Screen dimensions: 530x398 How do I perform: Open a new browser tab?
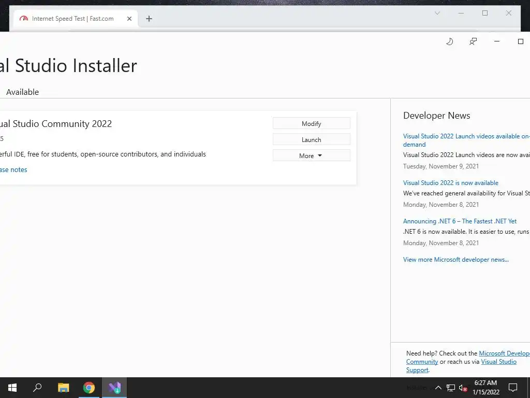pos(149,19)
